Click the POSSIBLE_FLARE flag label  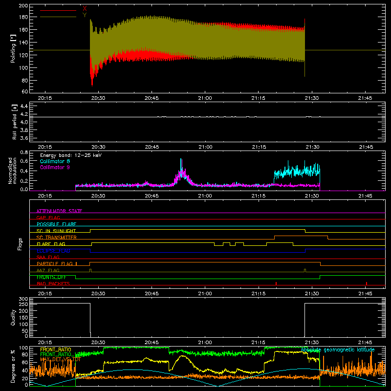56,224
